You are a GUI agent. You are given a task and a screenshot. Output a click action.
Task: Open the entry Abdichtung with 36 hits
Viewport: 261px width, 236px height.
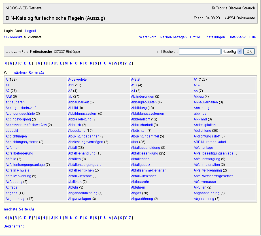point(202,131)
